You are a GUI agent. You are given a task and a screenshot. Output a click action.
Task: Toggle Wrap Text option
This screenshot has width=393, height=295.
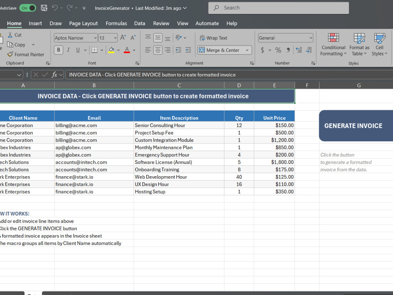[x=213, y=38]
